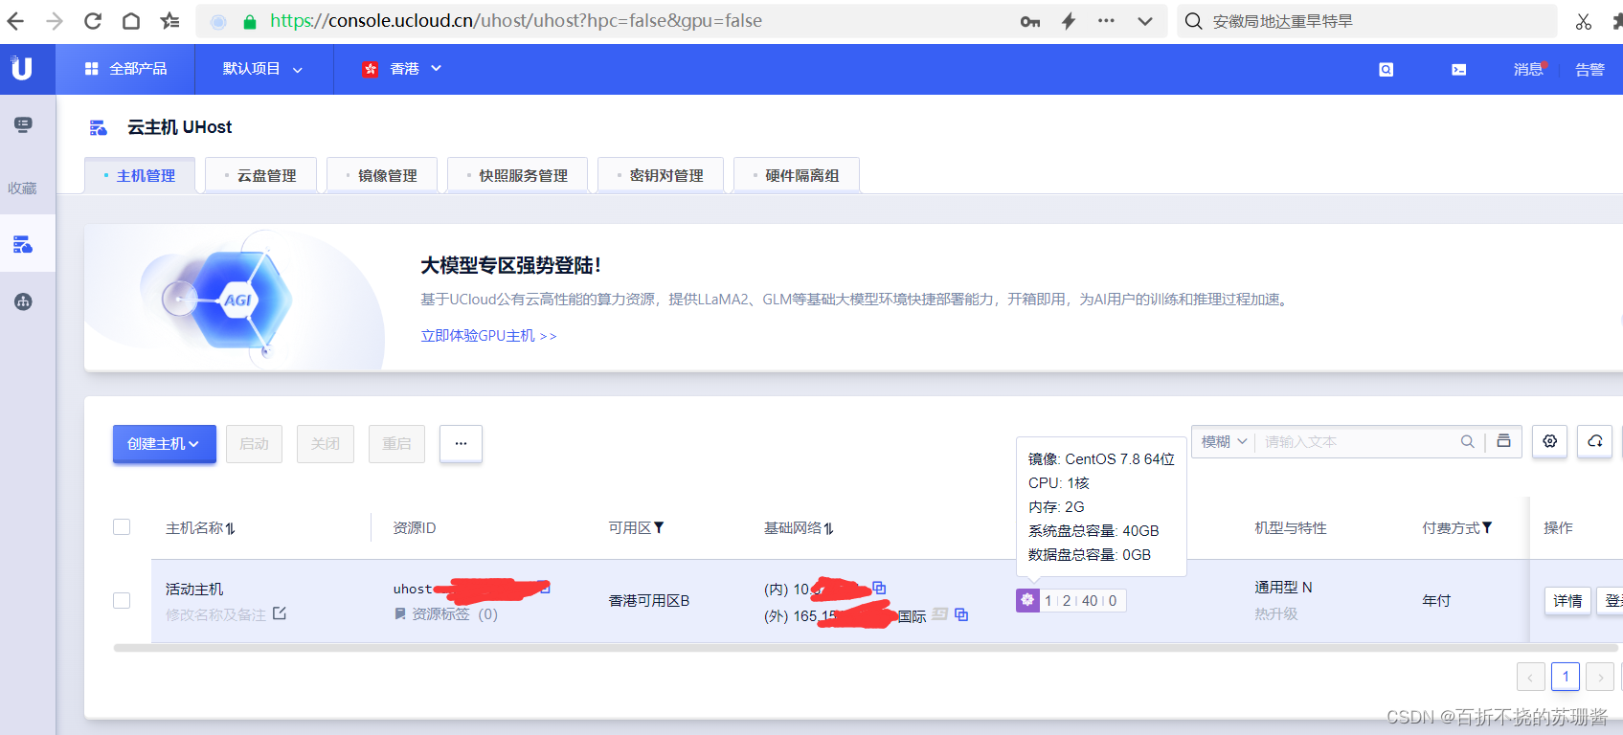This screenshot has height=735, width=1623.
Task: Switch to 快照服务管理 tab
Action: 517,175
